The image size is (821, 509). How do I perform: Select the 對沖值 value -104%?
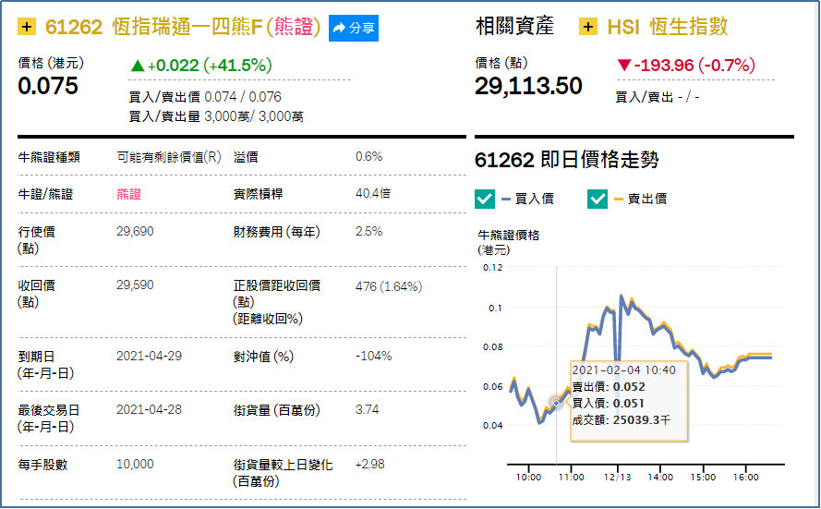coord(373,356)
